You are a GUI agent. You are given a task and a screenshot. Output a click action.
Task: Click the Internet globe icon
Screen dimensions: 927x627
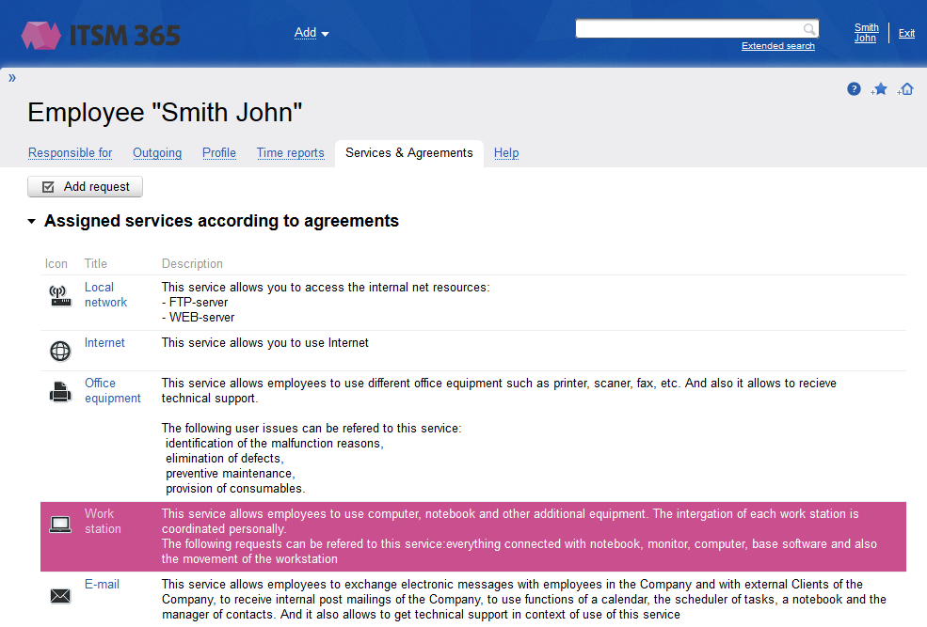coord(60,352)
